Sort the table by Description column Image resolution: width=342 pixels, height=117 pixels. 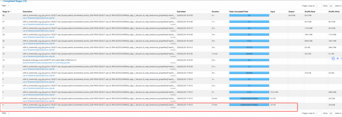tap(28, 11)
